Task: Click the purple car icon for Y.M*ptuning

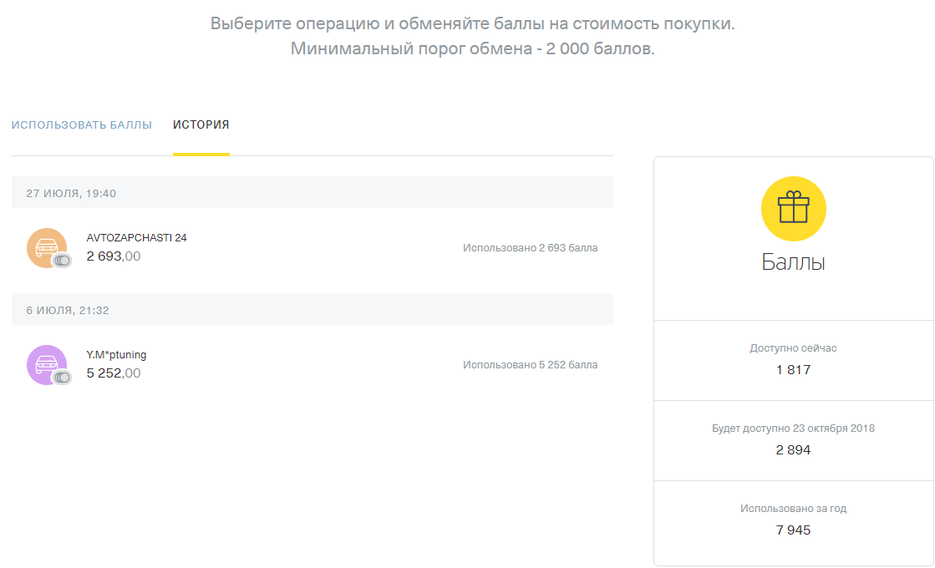Action: coord(46,364)
